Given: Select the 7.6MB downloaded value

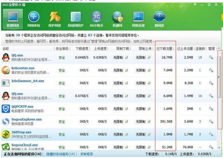Looking at the screenshot, I should pos(168,70).
